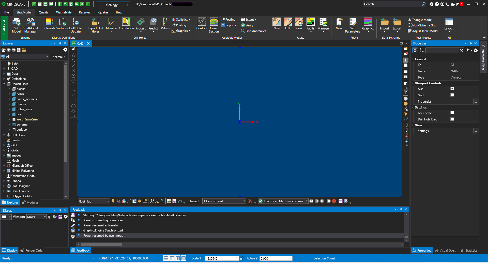Create a New prism
The width and height of the screenshot is (488, 263).
pos(339,24)
